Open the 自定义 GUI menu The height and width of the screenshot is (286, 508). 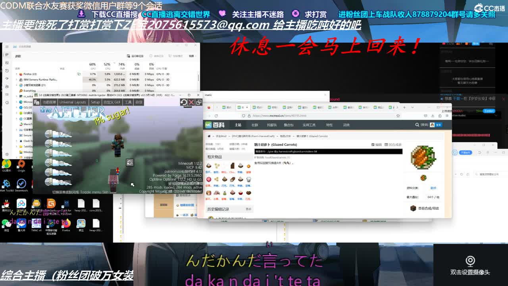pyautogui.click(x=112, y=102)
